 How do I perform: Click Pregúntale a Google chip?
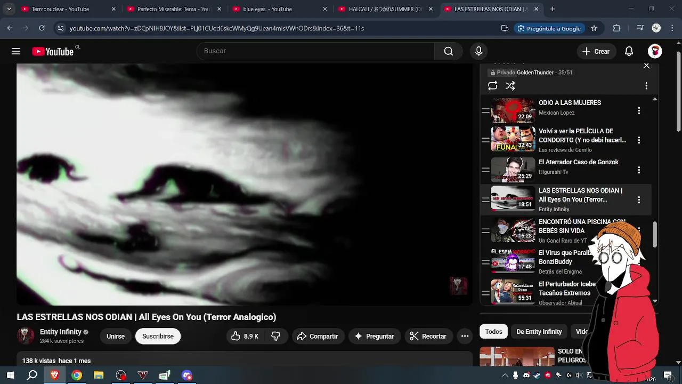point(549,28)
